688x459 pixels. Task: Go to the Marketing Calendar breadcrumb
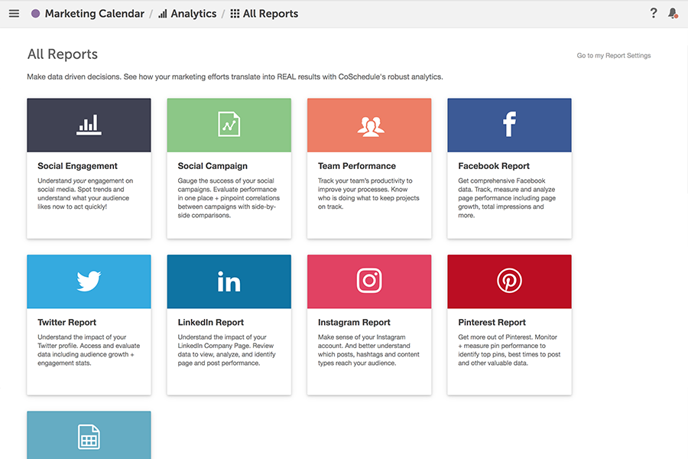tap(94, 14)
